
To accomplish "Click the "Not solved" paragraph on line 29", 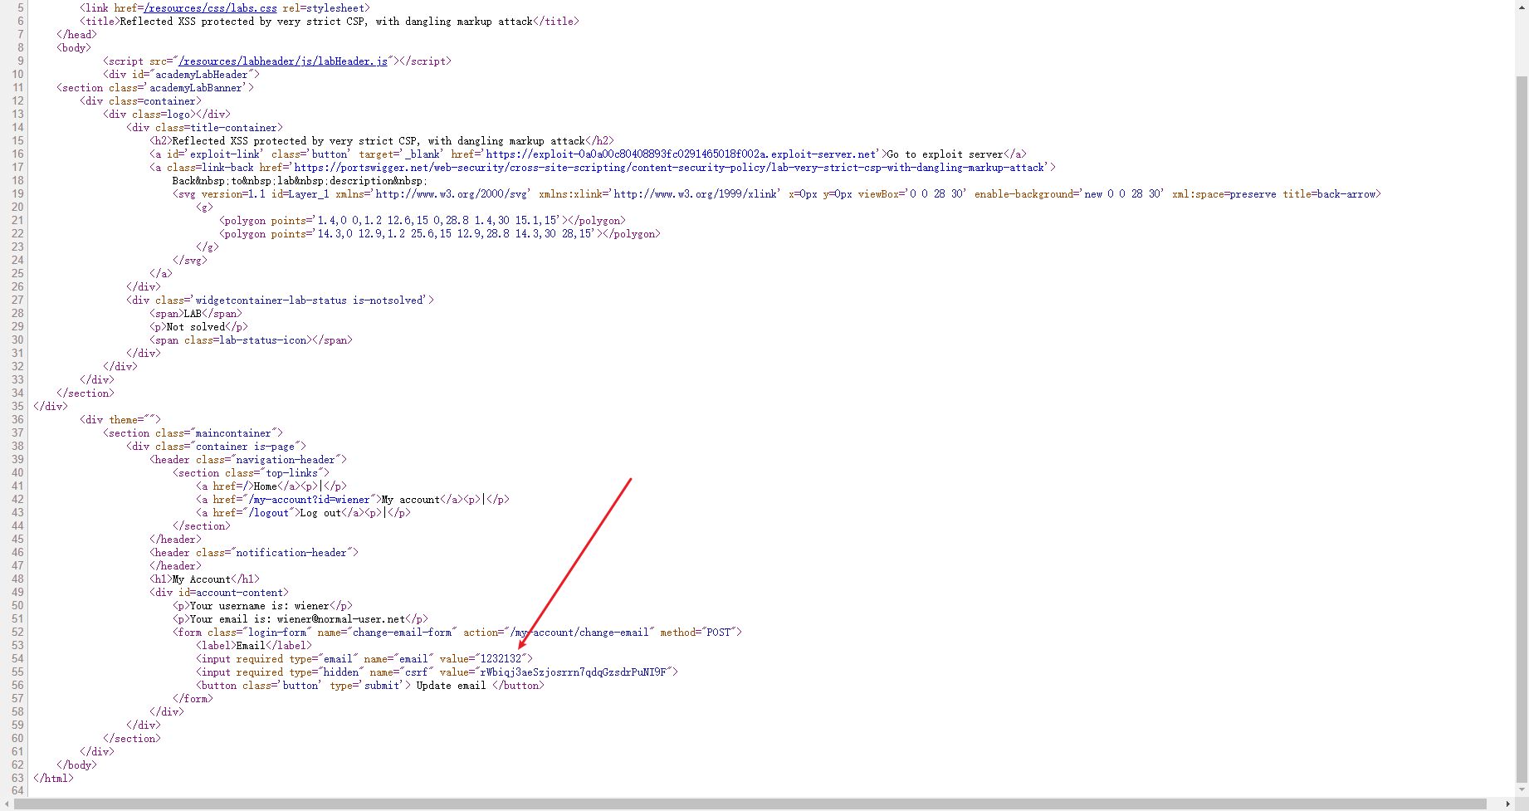I will (x=198, y=327).
